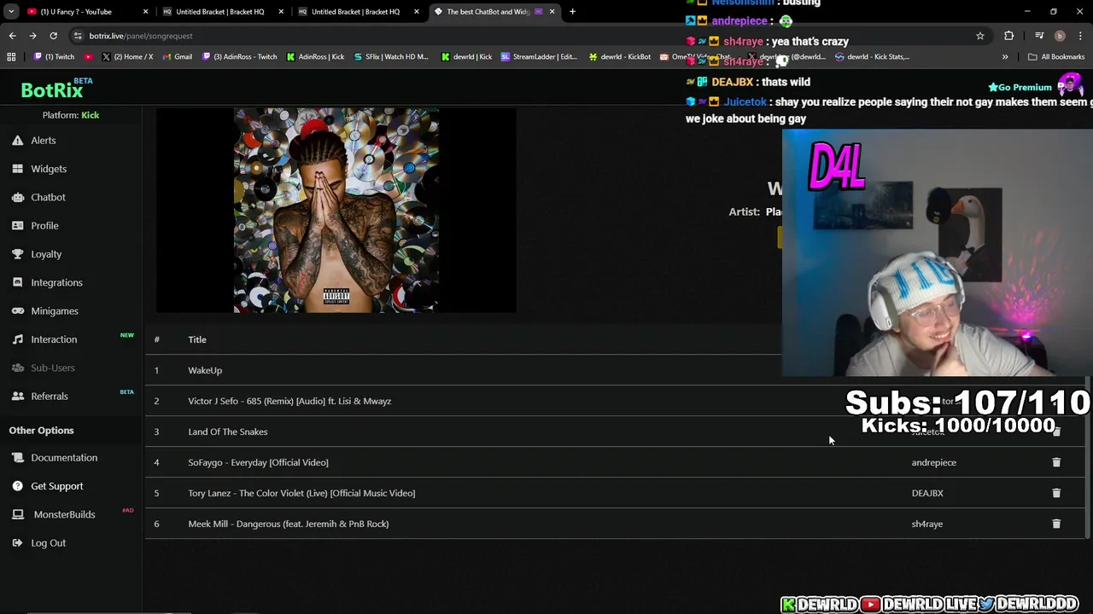Open the Chrome apps grid icon
The height and width of the screenshot is (614, 1093).
(11, 57)
